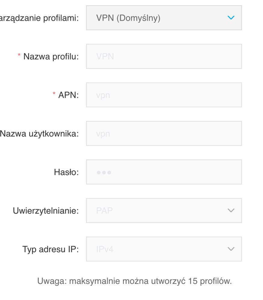Click the Nazwa profilu text field

(163, 56)
